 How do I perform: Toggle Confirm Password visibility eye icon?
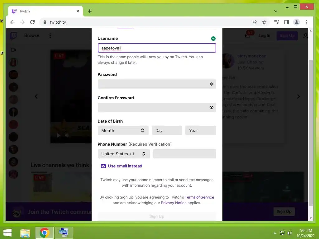point(212,107)
